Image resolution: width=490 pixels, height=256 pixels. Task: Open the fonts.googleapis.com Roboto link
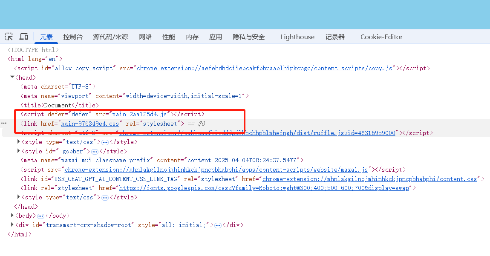pyautogui.click(x=264, y=188)
